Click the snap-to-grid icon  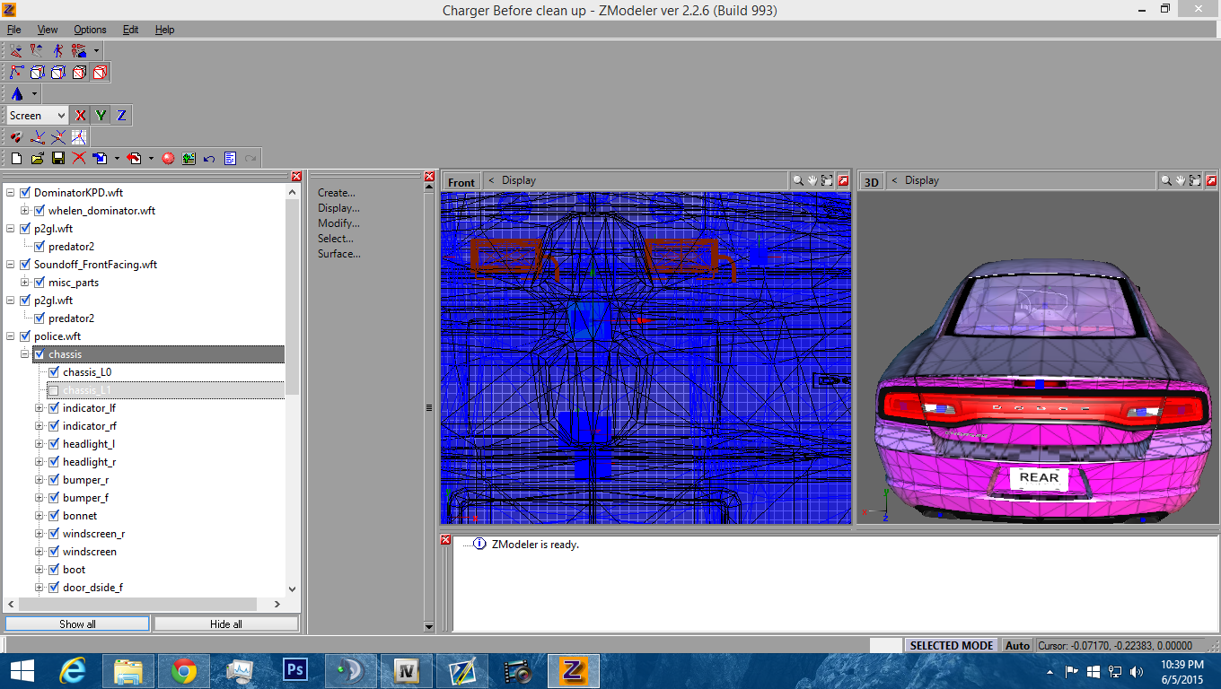pyautogui.click(x=79, y=137)
